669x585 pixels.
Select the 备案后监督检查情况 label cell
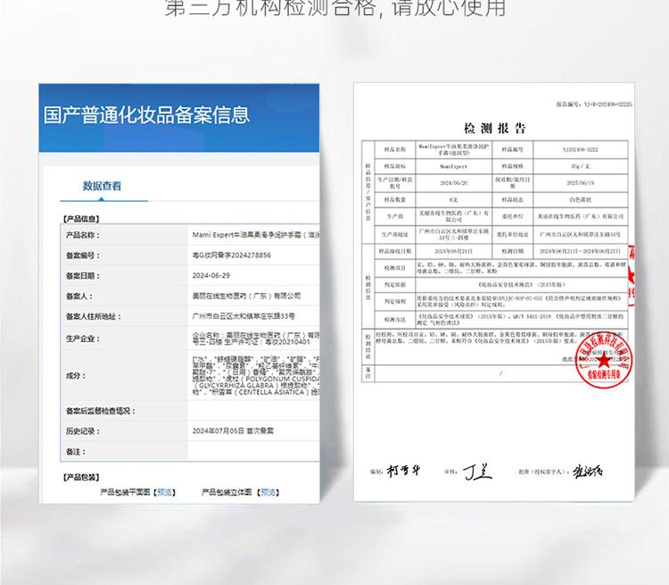(x=124, y=411)
